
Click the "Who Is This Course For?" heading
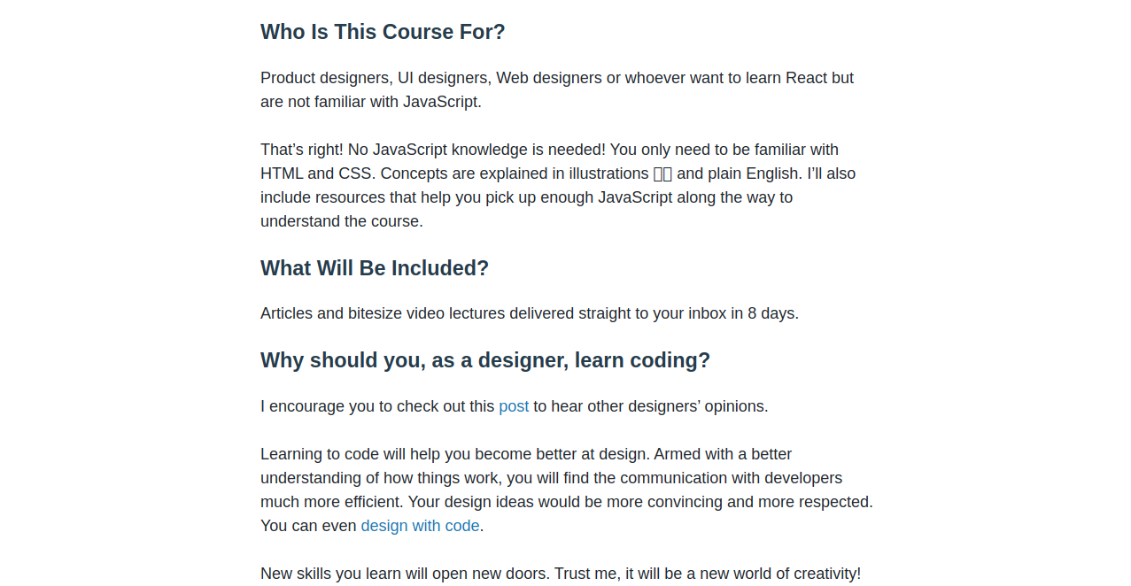tap(383, 32)
